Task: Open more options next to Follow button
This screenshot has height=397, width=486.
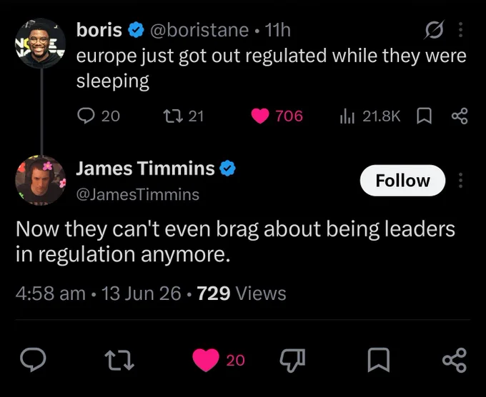Action: tap(460, 181)
